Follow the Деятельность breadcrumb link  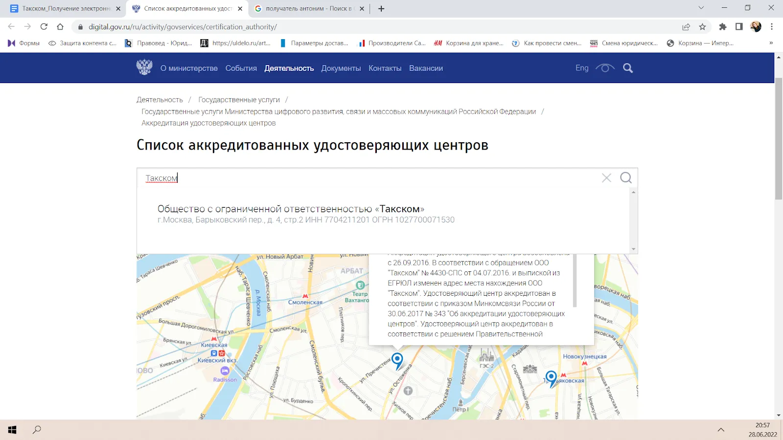click(160, 100)
